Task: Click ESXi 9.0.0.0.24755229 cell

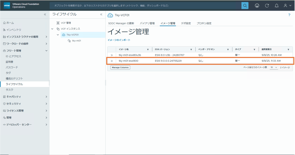Action: click(x=168, y=61)
